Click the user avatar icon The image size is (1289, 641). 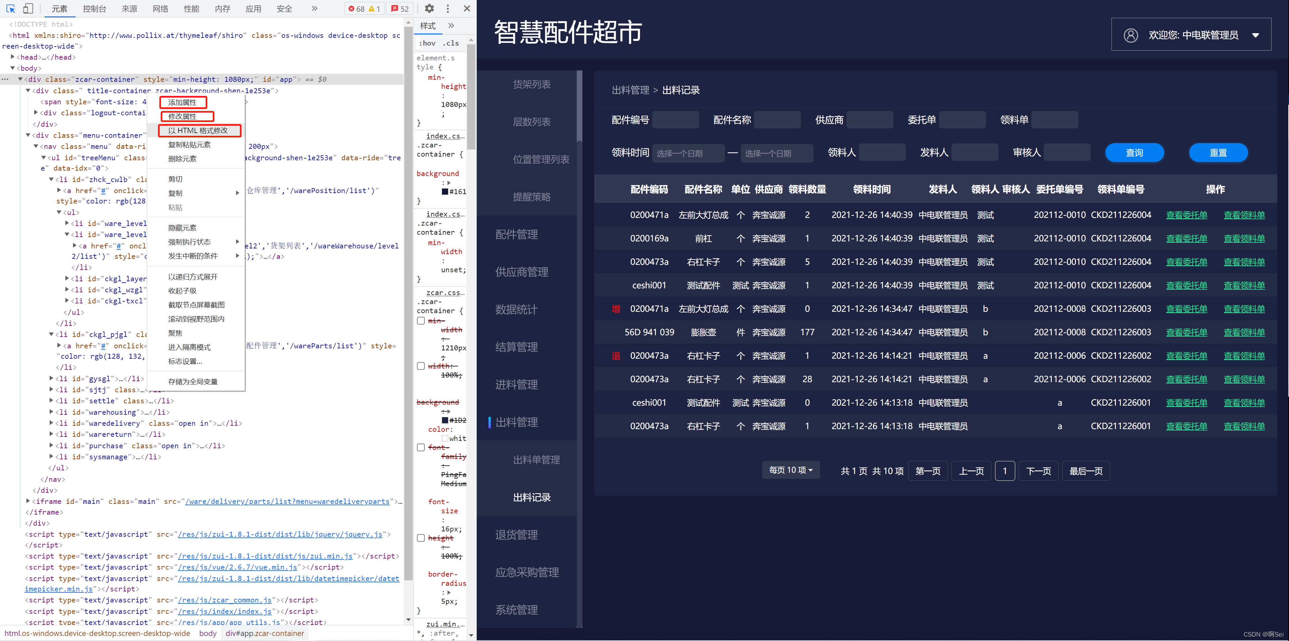[1130, 35]
